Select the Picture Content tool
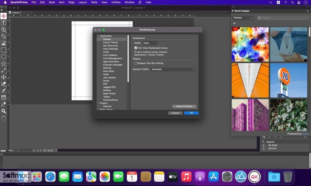 [3, 43]
